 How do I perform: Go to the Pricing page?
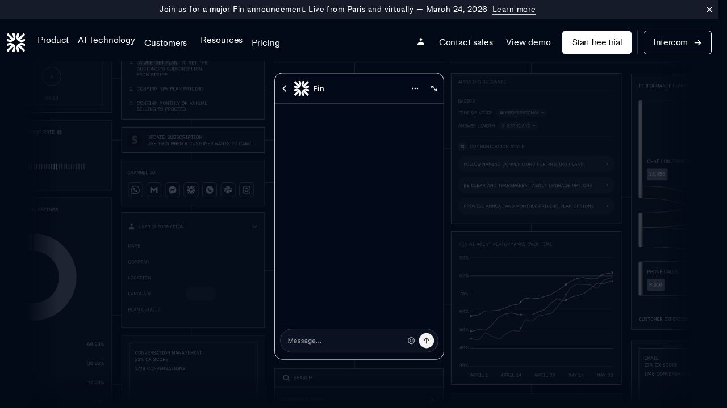(266, 43)
